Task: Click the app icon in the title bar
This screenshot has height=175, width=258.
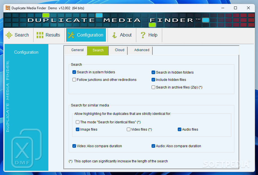Action: [x=8, y=8]
